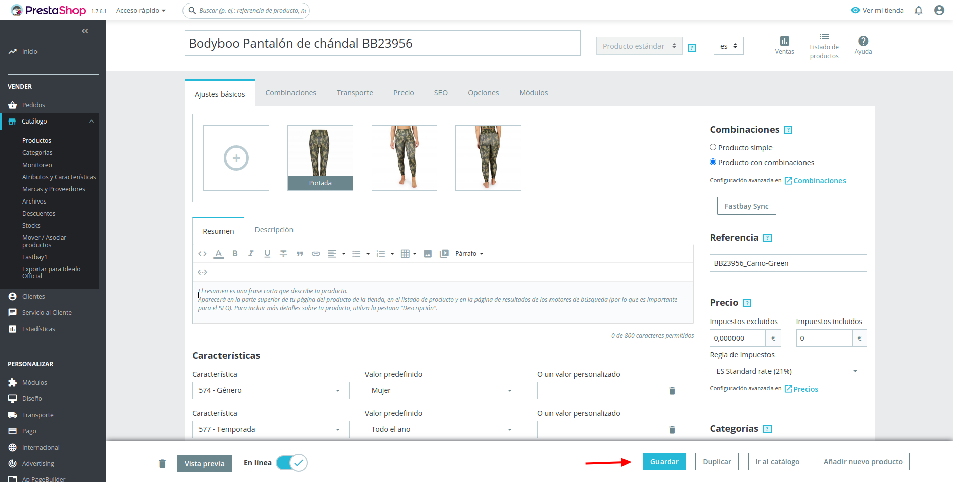The width and height of the screenshot is (953, 482).
Task: Insert an image in the Resumen editor
Action: 428,254
